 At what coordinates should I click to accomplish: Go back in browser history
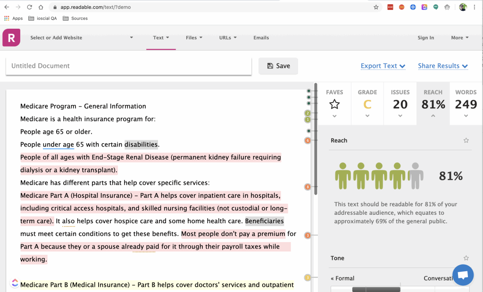click(x=7, y=7)
